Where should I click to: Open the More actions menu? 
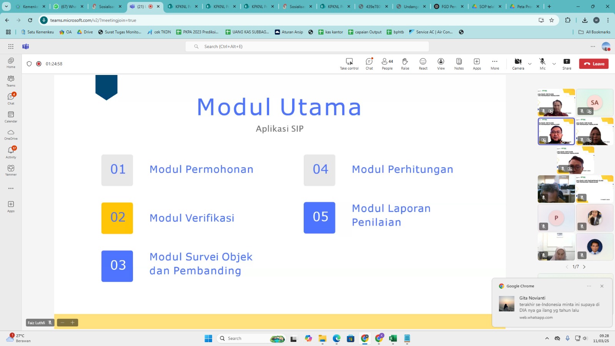[495, 63]
